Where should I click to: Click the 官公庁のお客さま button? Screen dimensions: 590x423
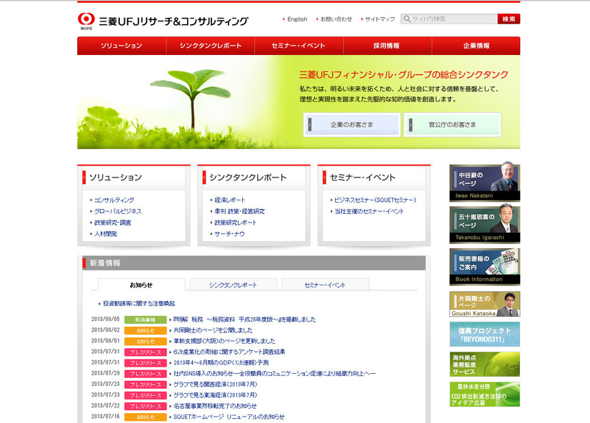click(452, 125)
